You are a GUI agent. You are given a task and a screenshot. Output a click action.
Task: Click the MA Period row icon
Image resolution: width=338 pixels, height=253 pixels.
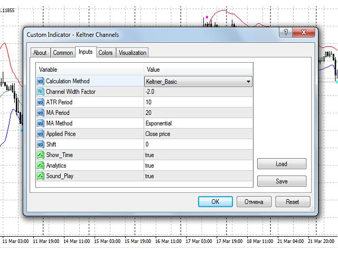40,113
